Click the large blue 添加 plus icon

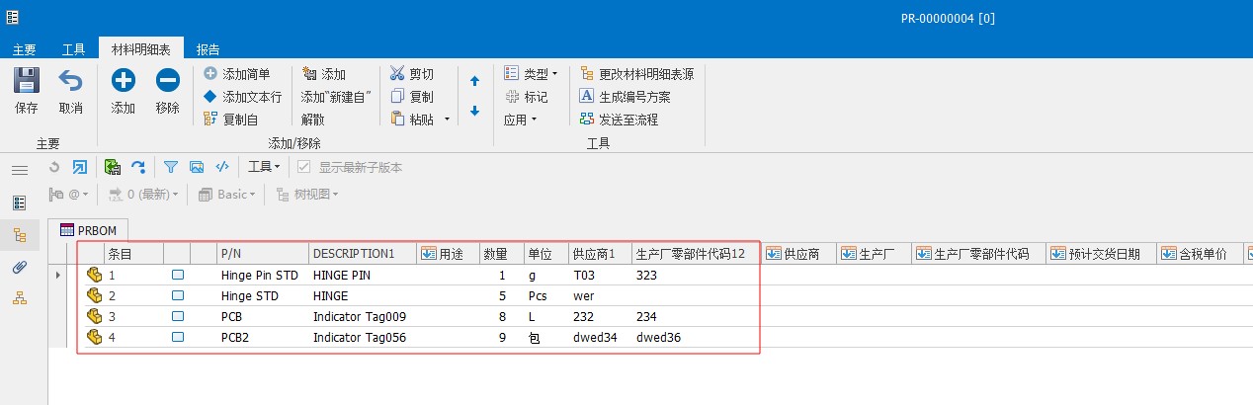[123, 81]
